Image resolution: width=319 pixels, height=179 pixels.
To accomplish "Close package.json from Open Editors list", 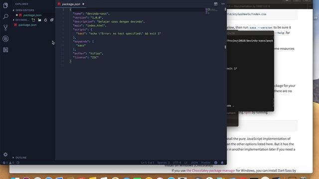I will pos(16,15).
